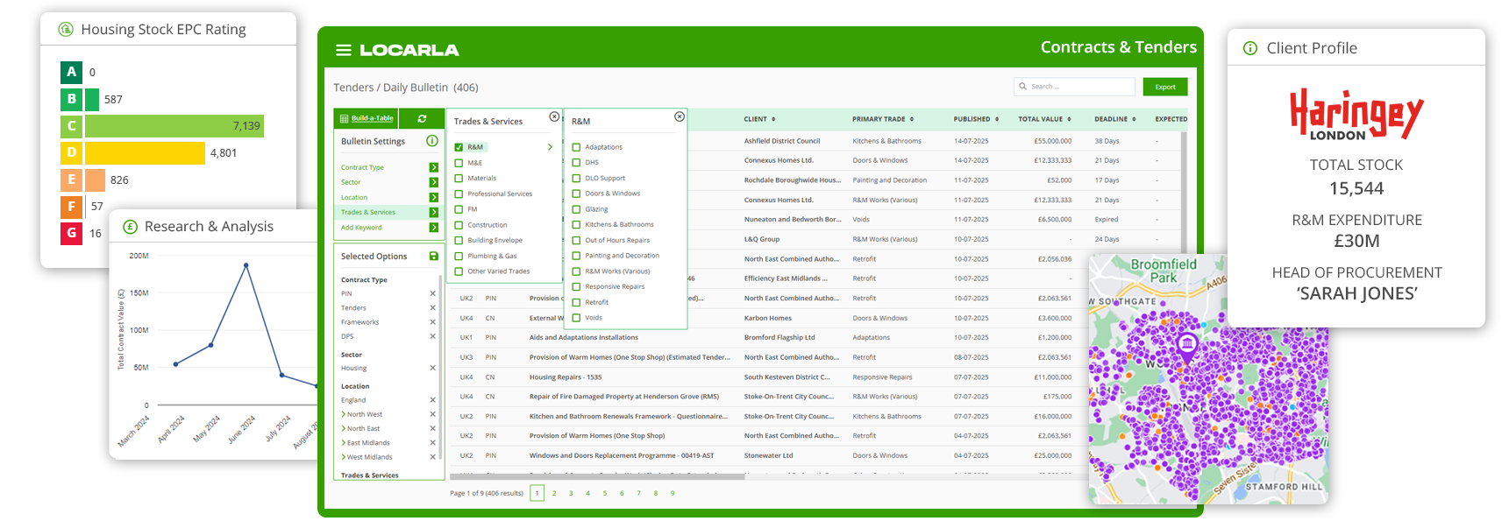Image resolution: width=1509 pixels, height=528 pixels.
Task: Expand the Contract Type setting arrow
Action: coord(433,167)
